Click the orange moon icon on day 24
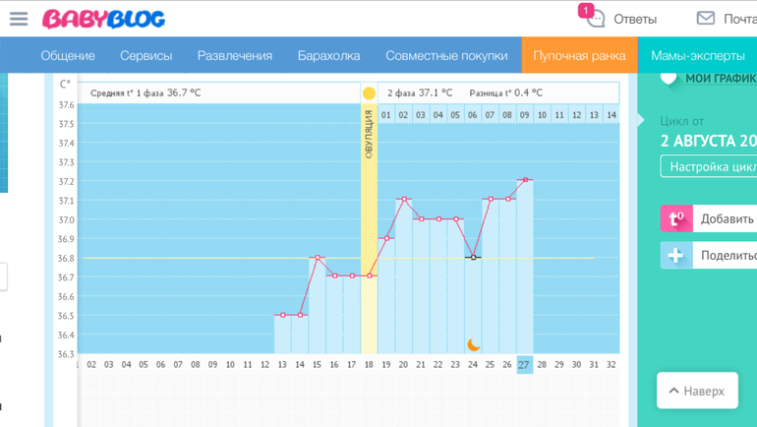Screen dimensions: 757x427 (473, 344)
